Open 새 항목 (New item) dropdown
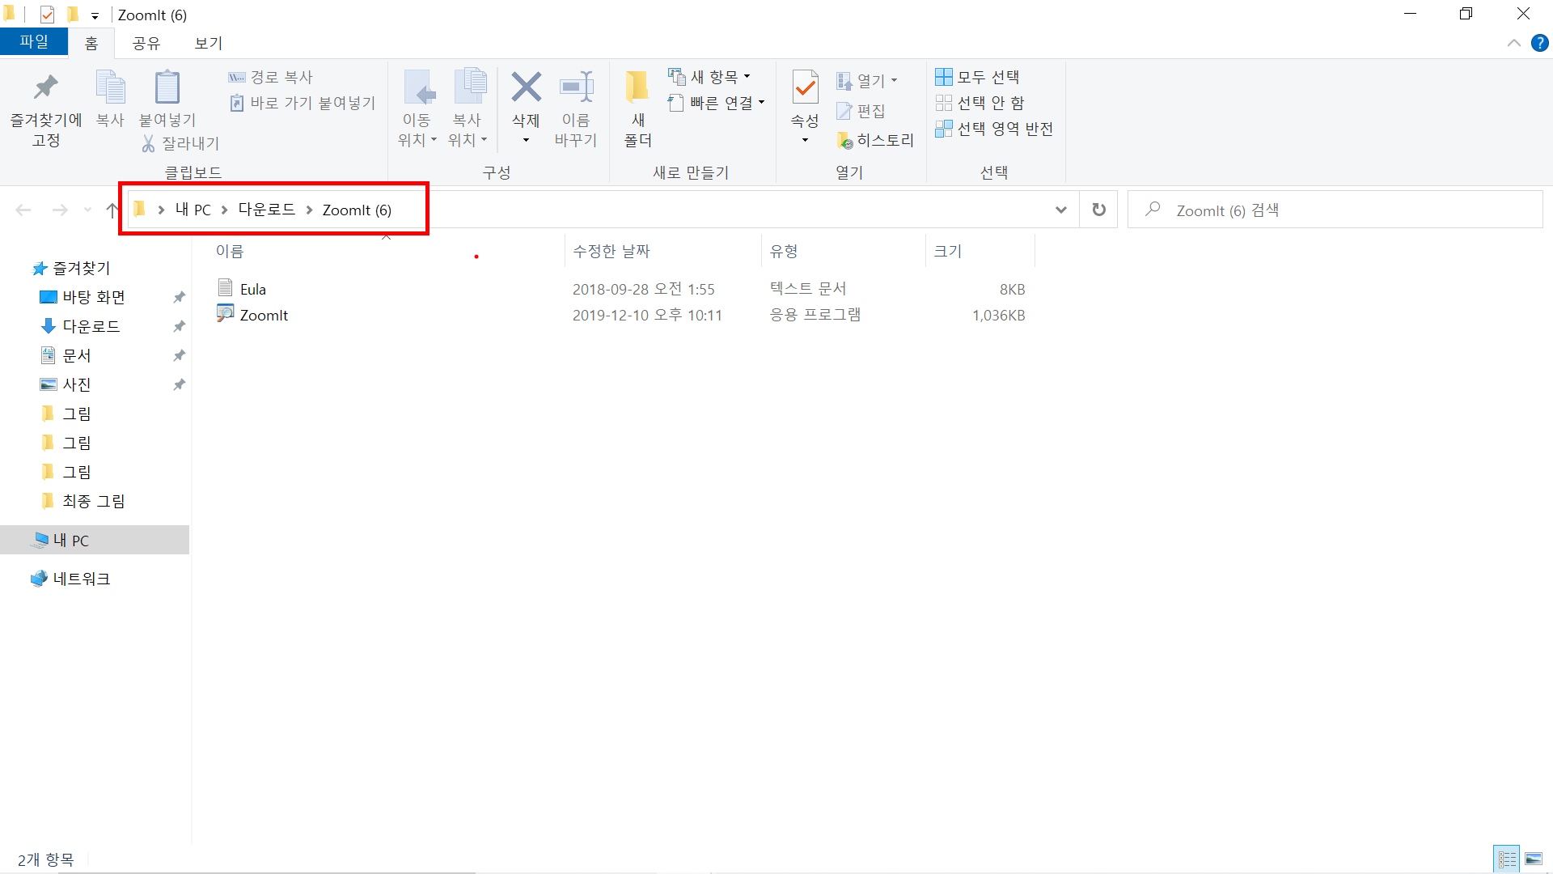Viewport: 1553px width, 874px height. 709,77
